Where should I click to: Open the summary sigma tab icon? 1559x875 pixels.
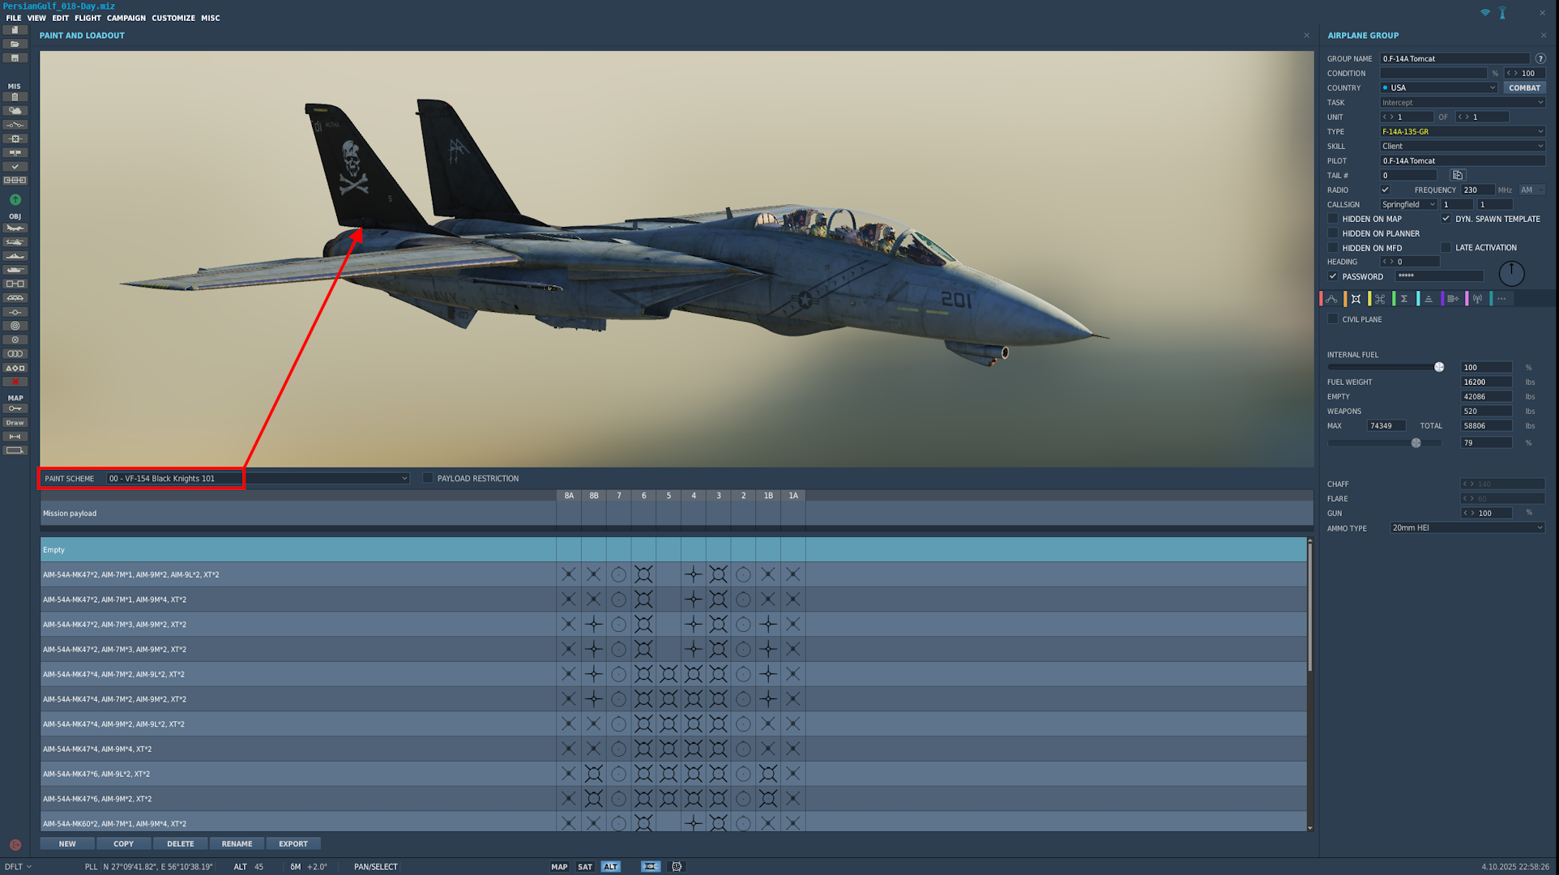[1404, 299]
